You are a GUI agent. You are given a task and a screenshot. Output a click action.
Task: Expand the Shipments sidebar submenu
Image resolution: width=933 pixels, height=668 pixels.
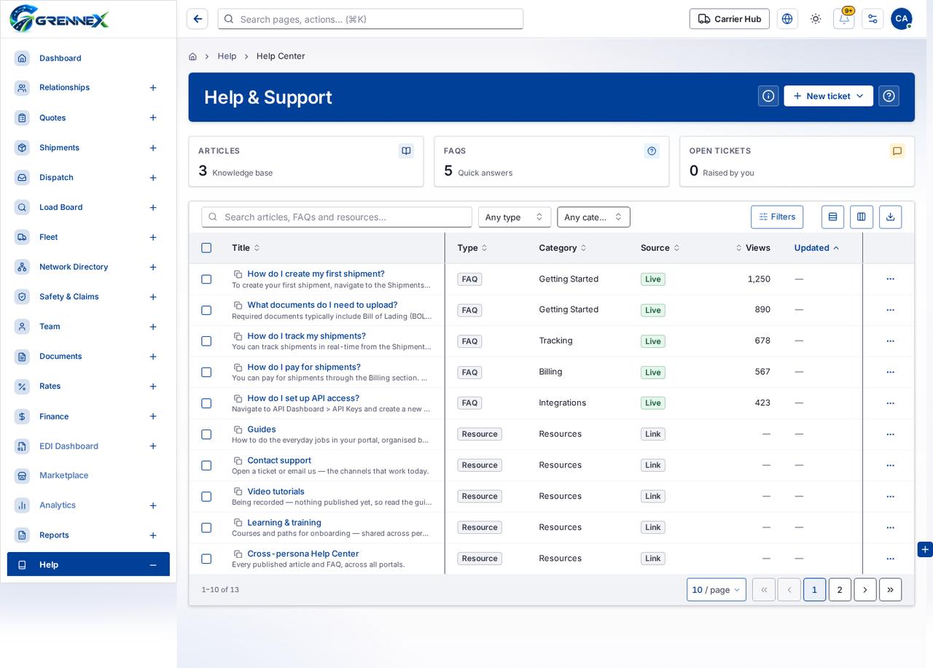(153, 148)
